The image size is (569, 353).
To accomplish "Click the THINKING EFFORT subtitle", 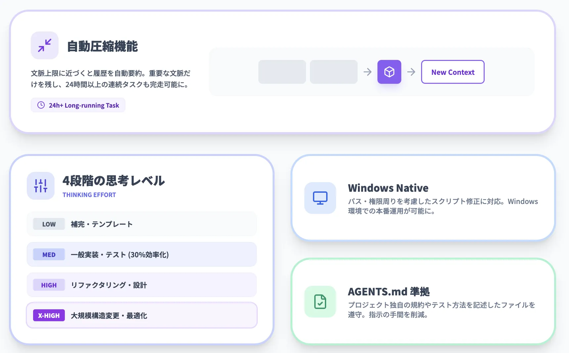I will [89, 195].
